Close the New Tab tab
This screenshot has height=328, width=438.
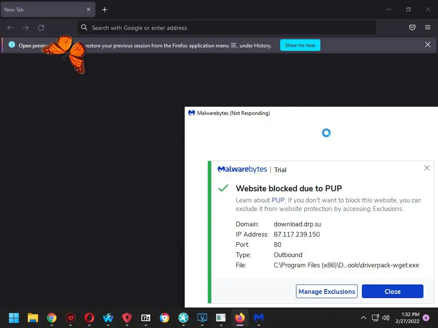point(89,9)
